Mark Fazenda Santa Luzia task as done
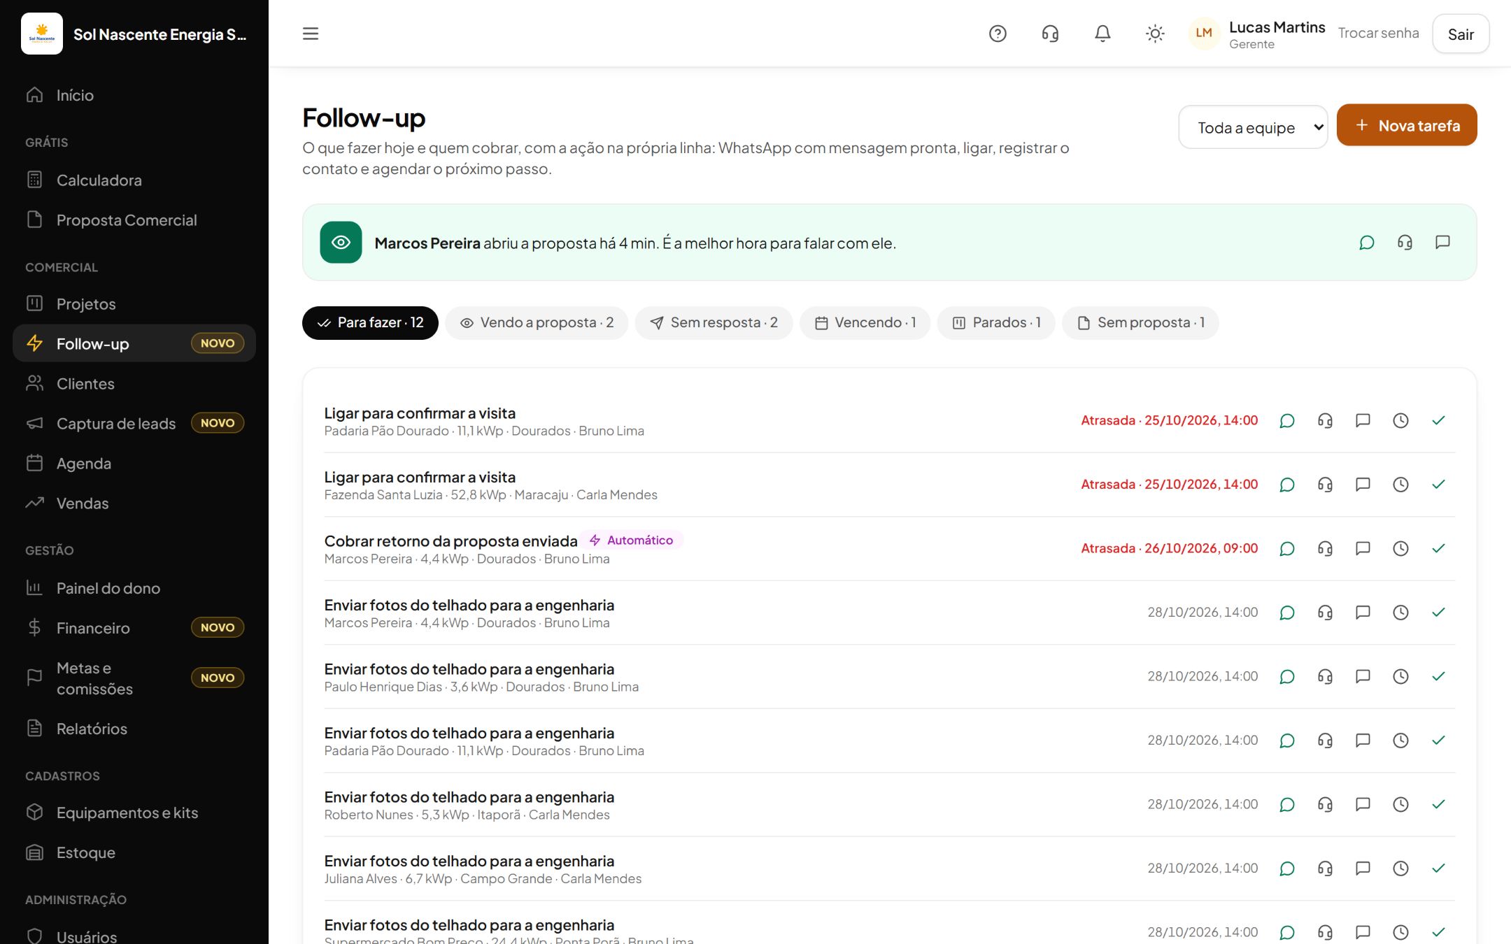The image size is (1511, 944). coord(1438,485)
